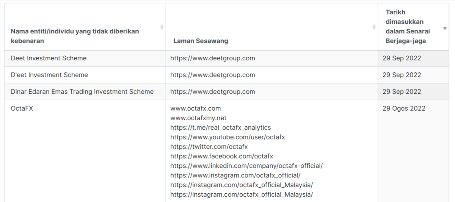Select the "D'eet Investment Scheme" entry
Screen dimensions: 455x202
tap(49, 75)
